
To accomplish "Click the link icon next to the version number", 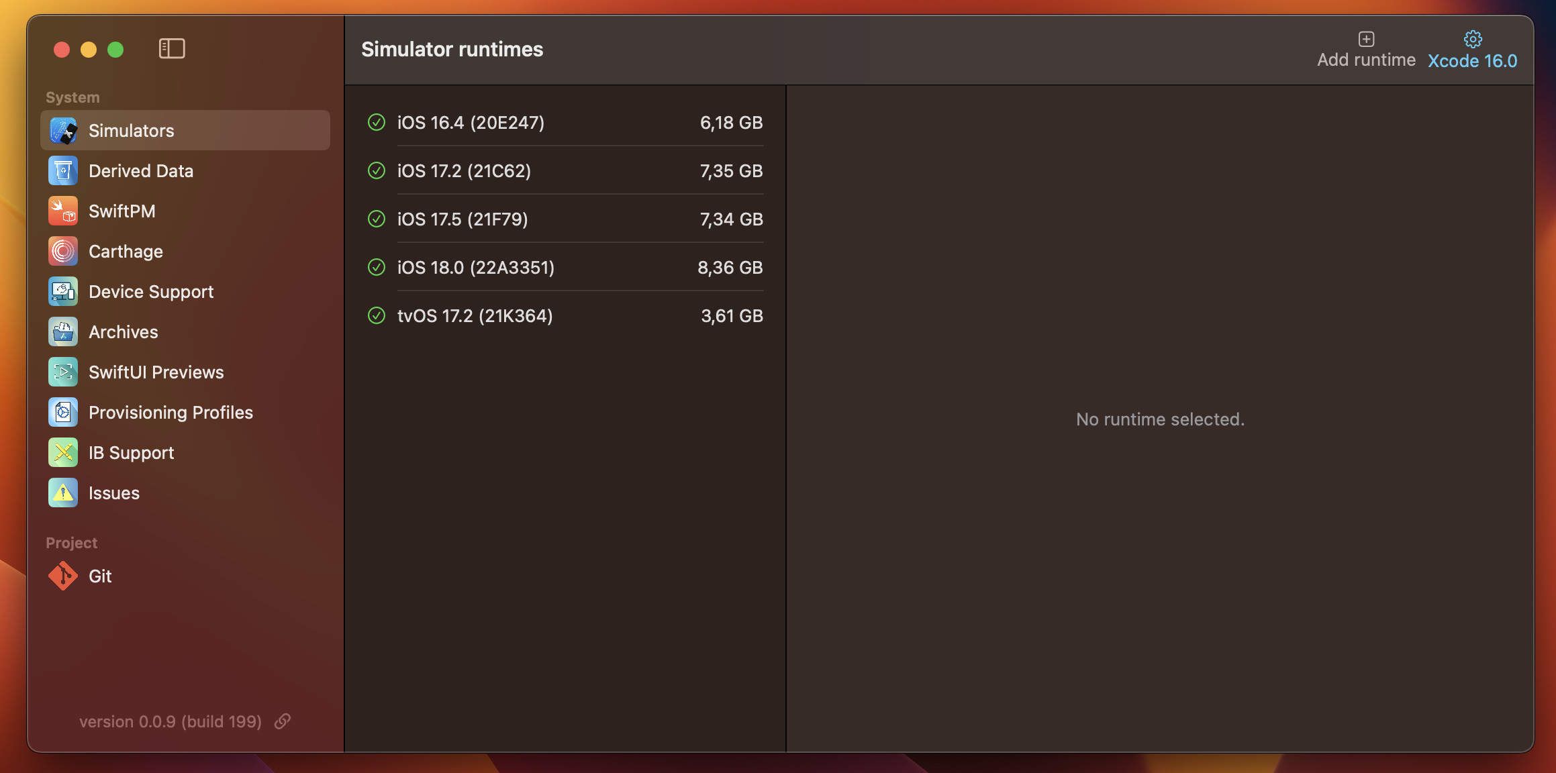I will tap(283, 721).
